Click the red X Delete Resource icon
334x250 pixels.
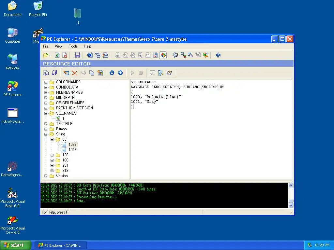point(75,73)
